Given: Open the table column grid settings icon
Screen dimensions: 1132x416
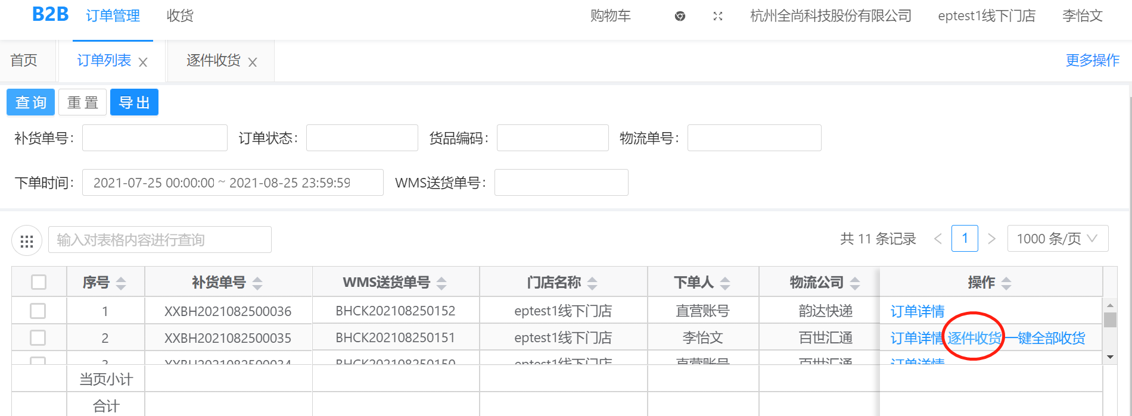Looking at the screenshot, I should [x=27, y=241].
